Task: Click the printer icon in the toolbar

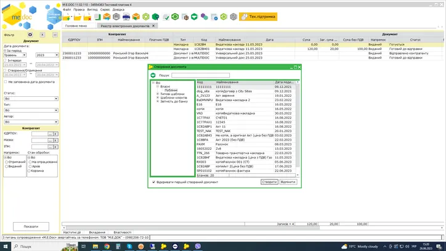Action: (x=126, y=17)
